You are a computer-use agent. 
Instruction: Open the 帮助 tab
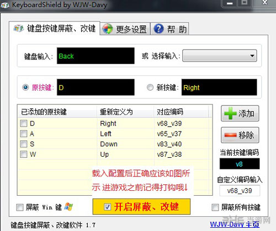click(x=170, y=29)
